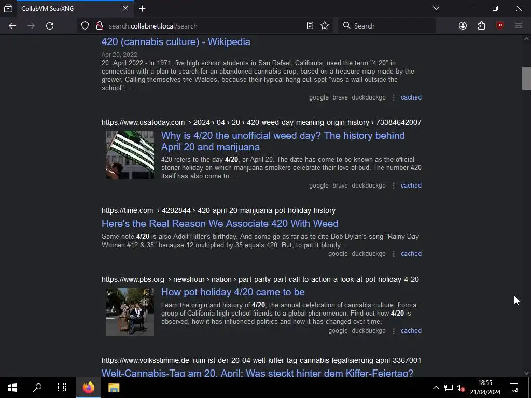The image size is (531, 398).
Task: Reload the current search page
Action: coord(50,26)
